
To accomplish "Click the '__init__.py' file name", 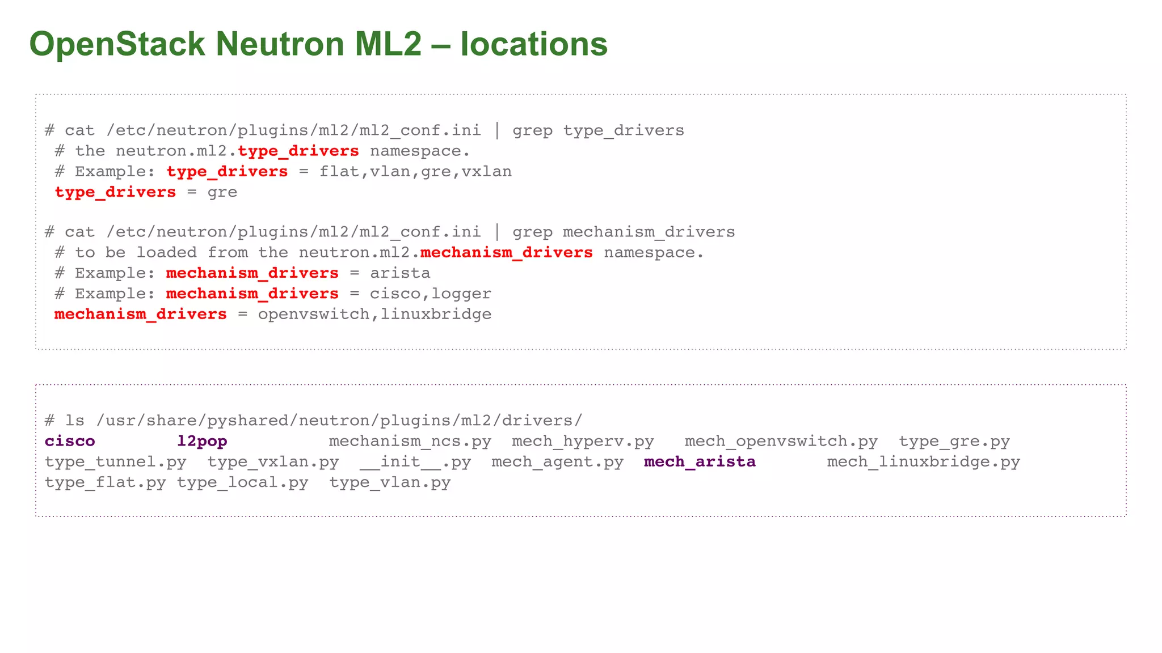I will [415, 461].
